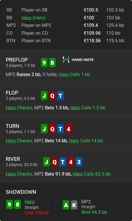The width and height of the screenshot is (132, 221).
Task: Select the Player on BTN row
Action: pyautogui.click(x=65, y=40)
